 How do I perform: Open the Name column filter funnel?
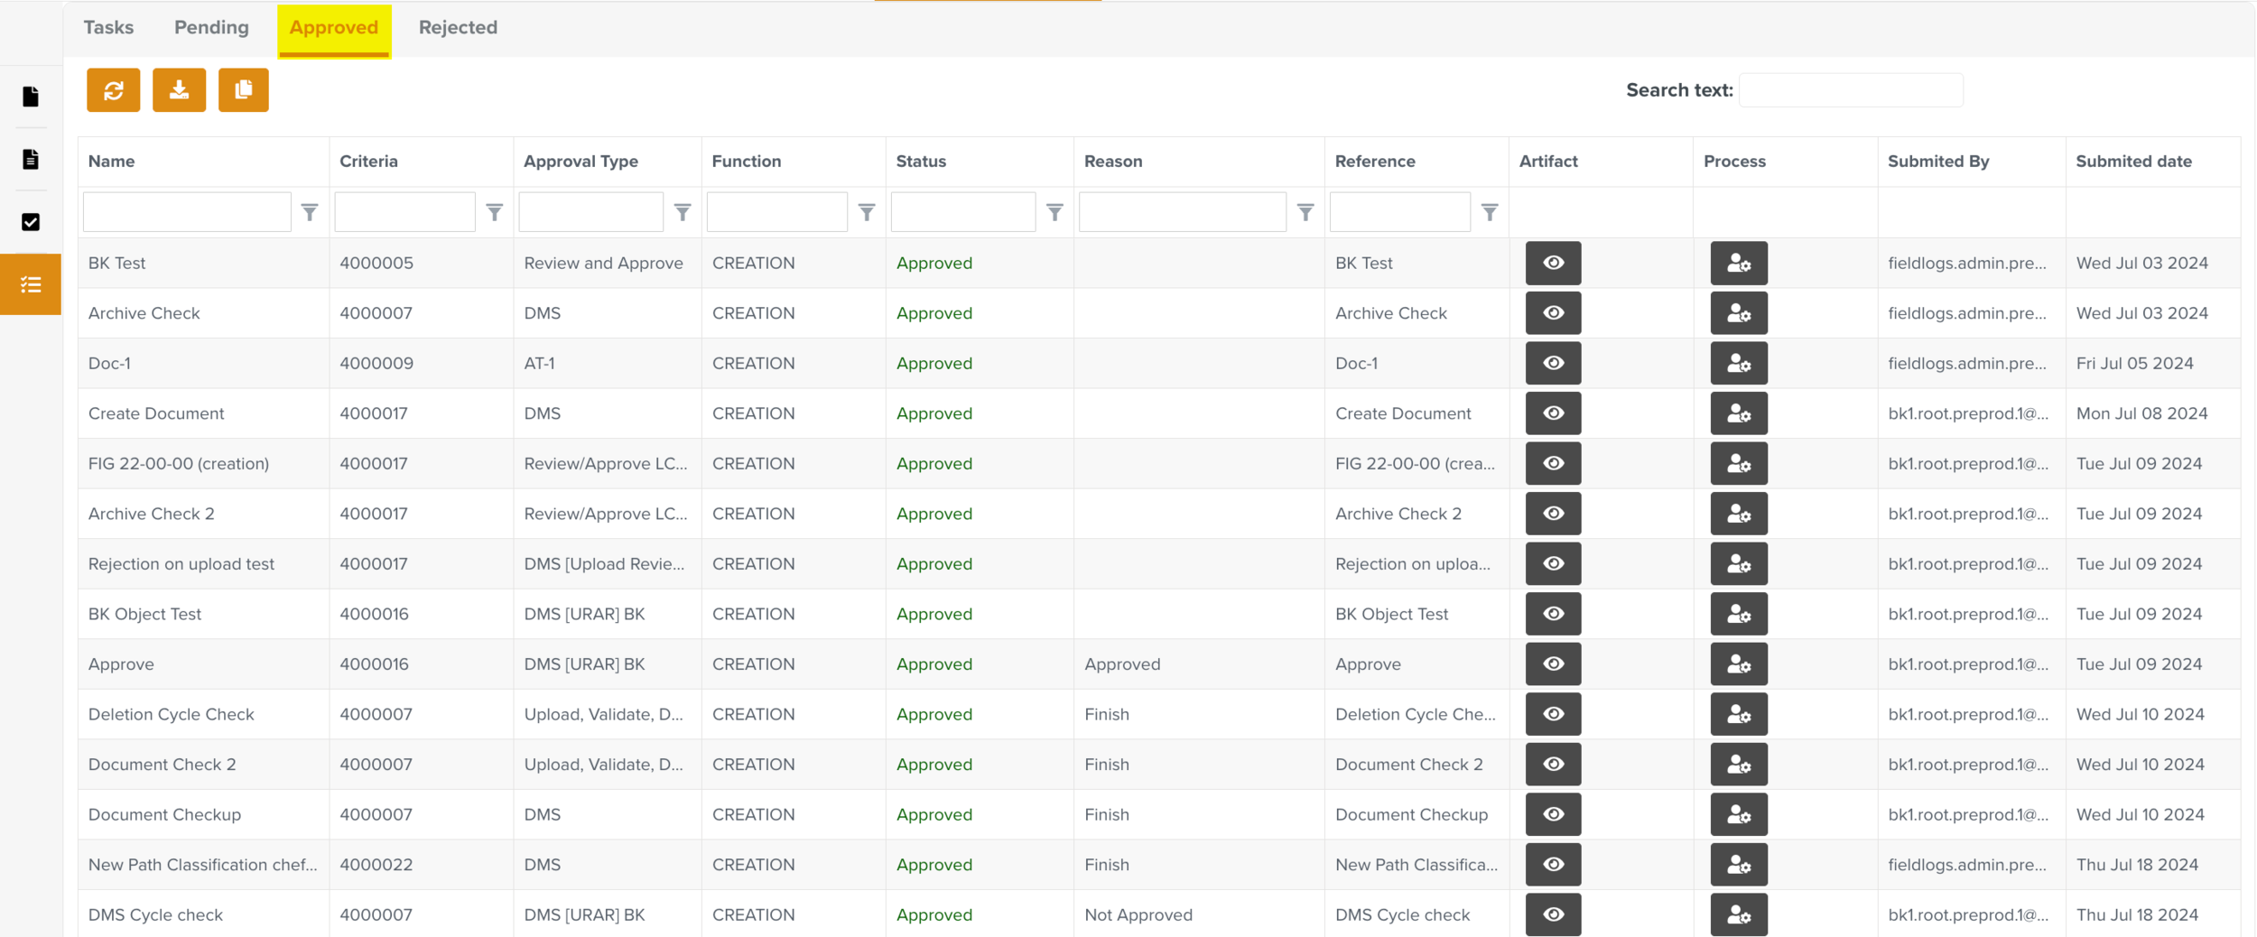coord(310,212)
